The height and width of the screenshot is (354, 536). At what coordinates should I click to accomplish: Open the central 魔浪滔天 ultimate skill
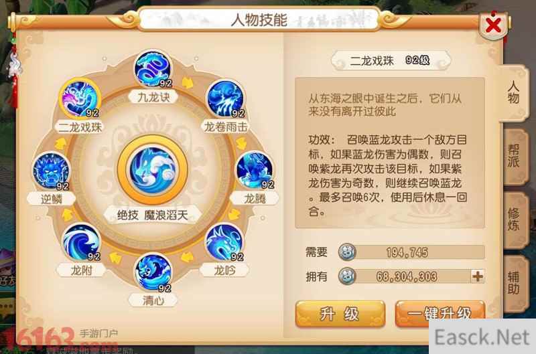(153, 170)
